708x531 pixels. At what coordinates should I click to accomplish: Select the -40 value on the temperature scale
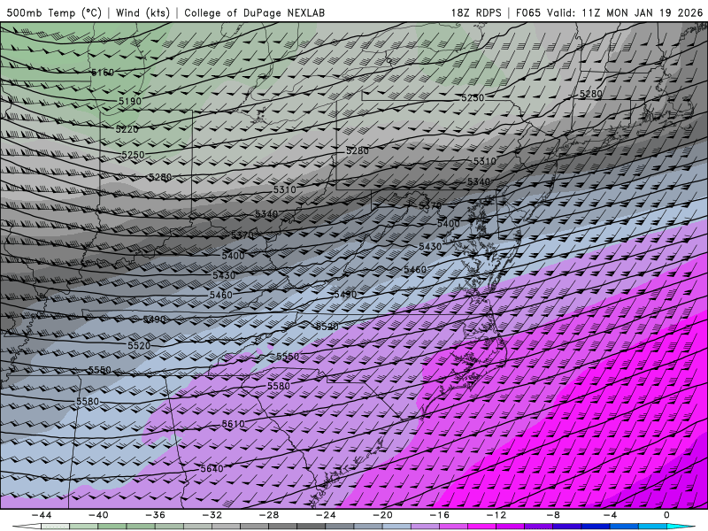click(98, 515)
